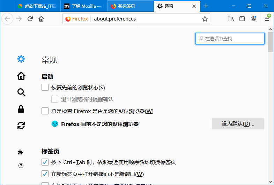Screen dimensions: 274x185
Task: Go back using the back arrow button
Action: pyautogui.click(x=7, y=19)
